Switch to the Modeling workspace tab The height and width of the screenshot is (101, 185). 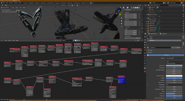click(31, 3)
